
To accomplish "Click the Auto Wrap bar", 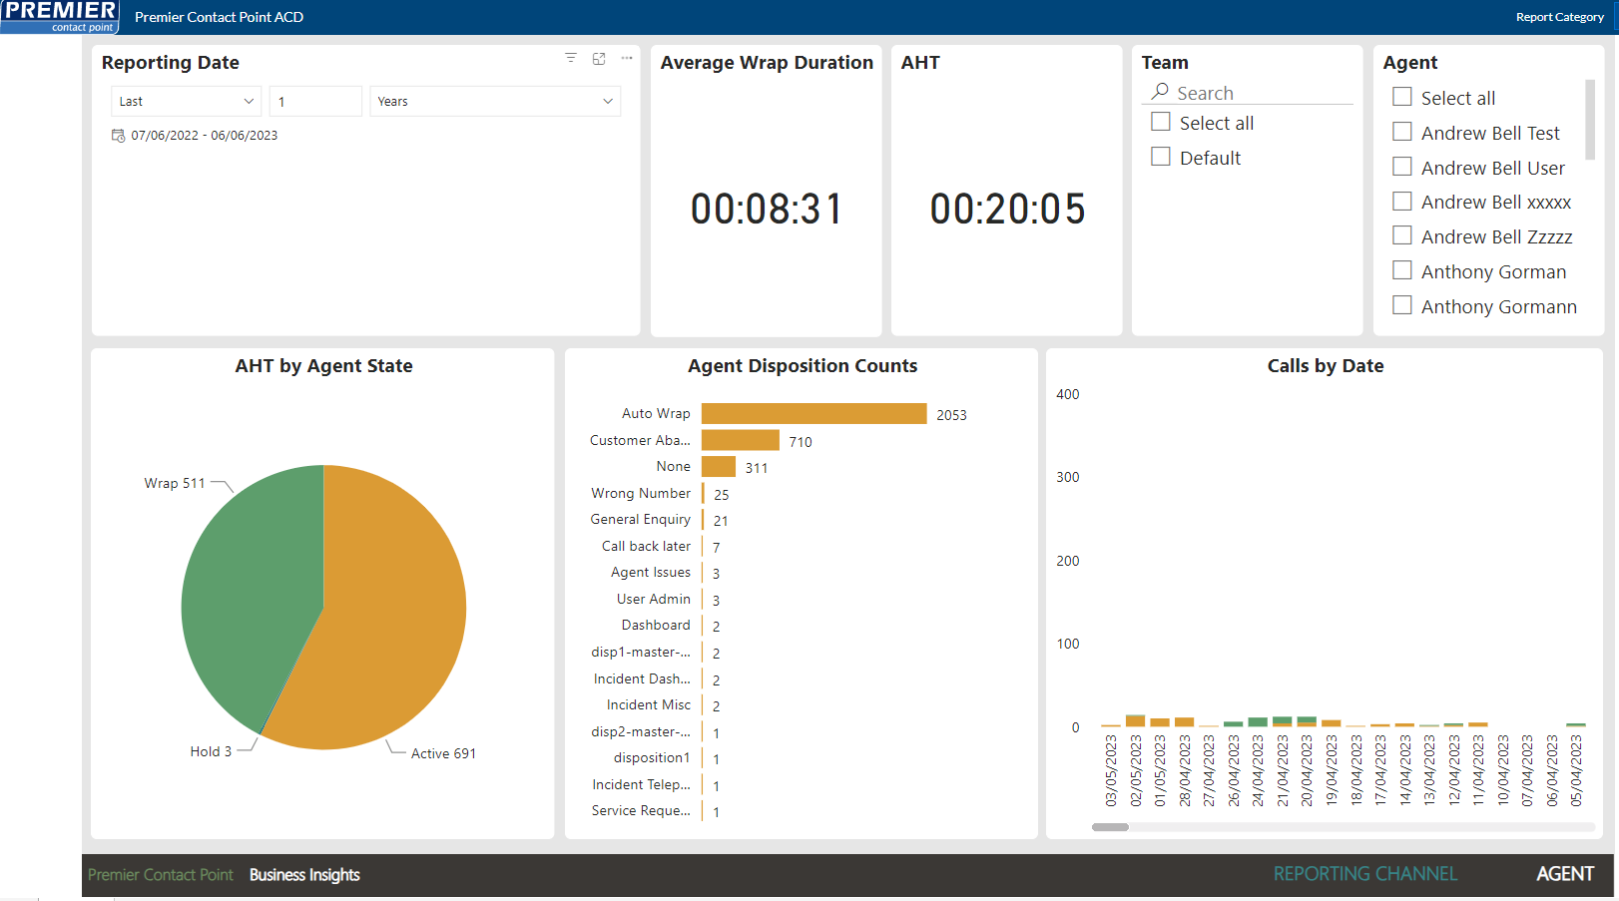I will point(814,414).
